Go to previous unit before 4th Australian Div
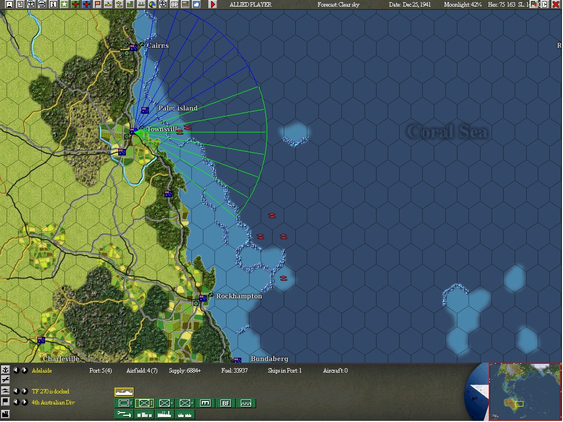 tap(16, 402)
